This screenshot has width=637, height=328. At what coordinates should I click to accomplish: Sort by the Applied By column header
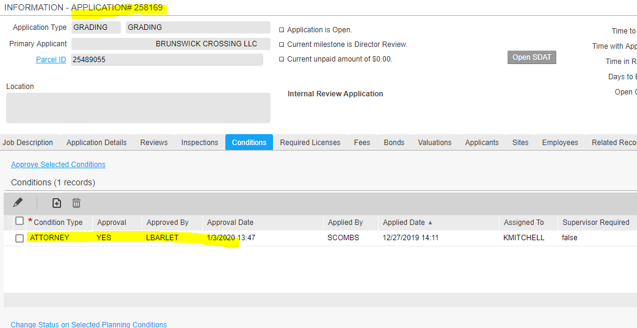click(345, 223)
